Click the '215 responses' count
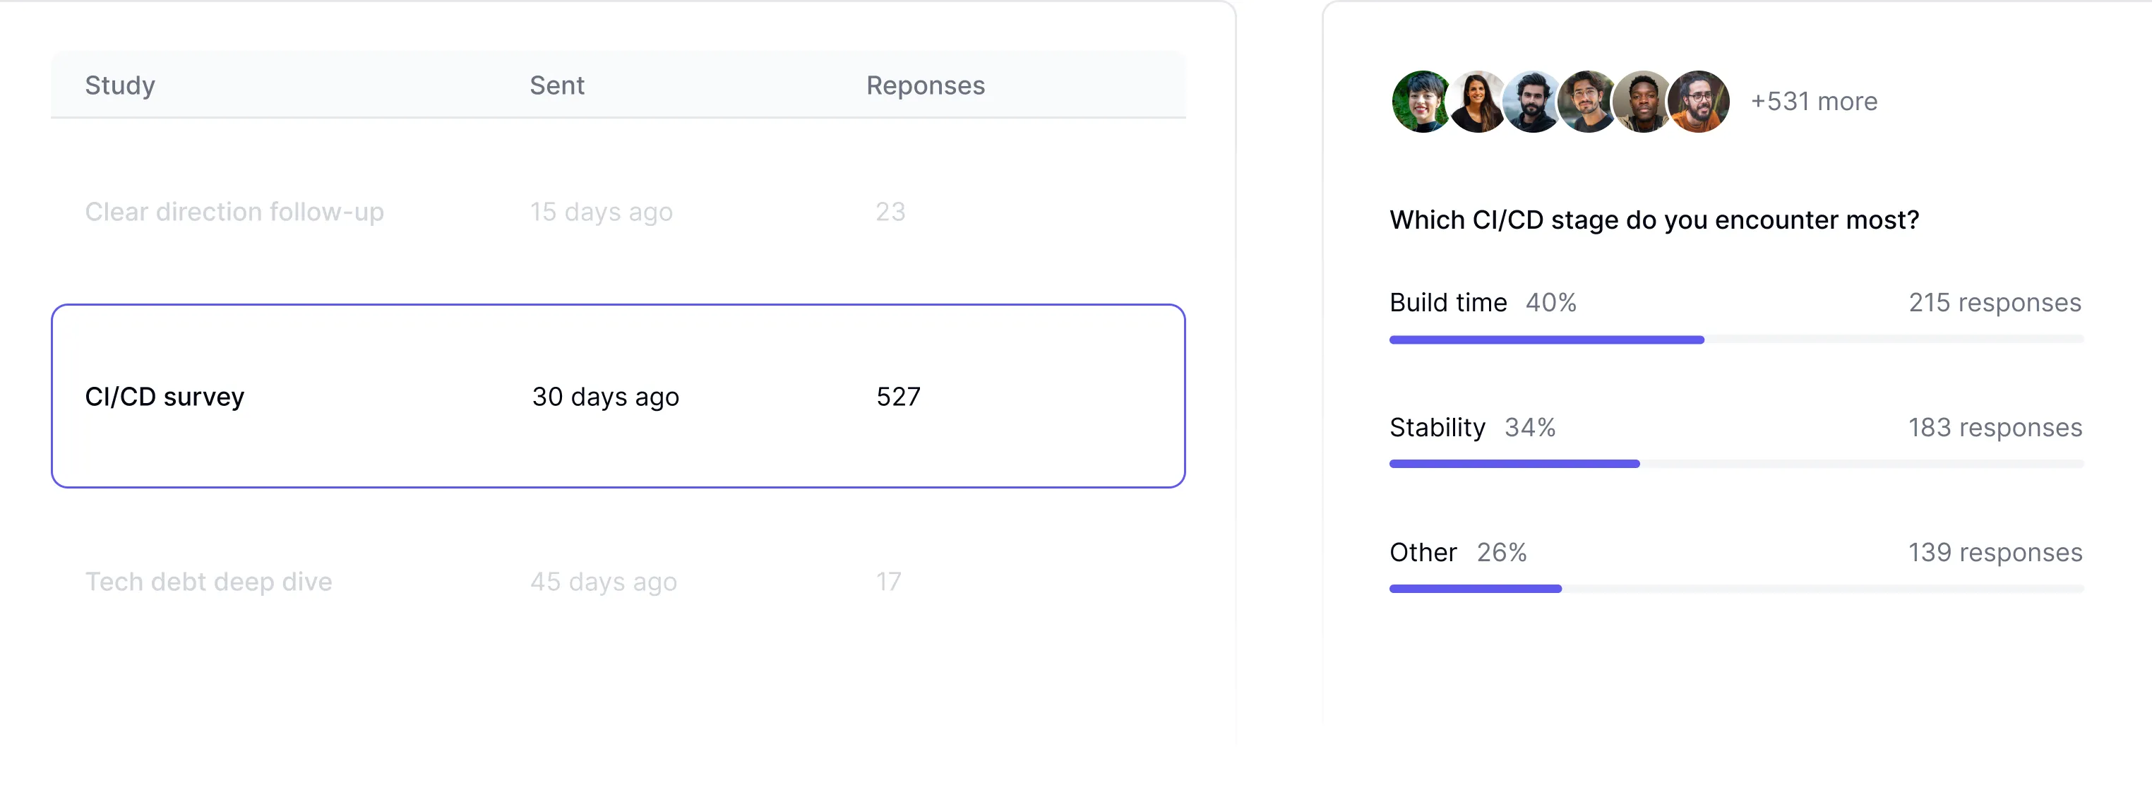 1994,302
